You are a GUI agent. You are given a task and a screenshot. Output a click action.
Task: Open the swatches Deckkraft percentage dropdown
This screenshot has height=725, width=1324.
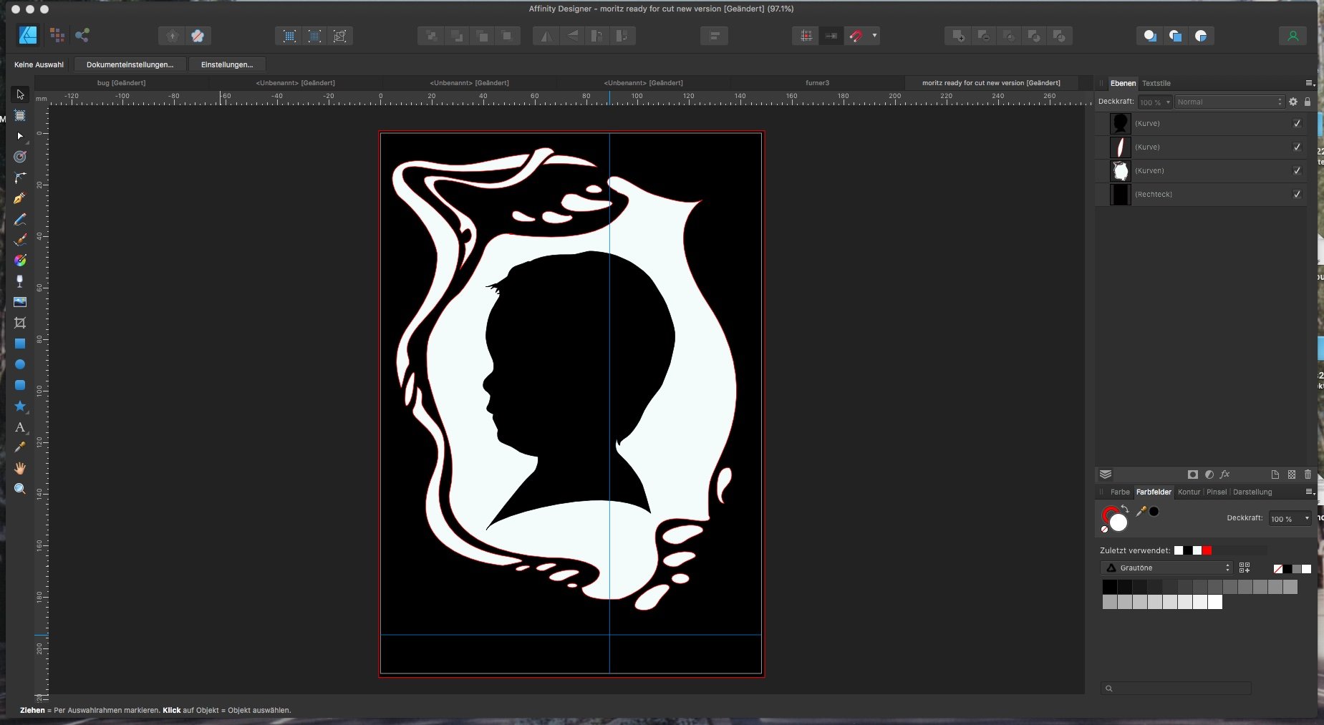click(x=1290, y=518)
